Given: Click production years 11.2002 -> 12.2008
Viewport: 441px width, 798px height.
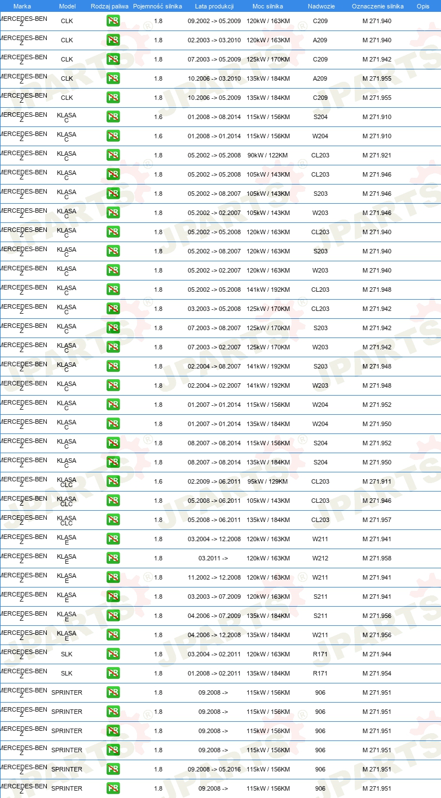Looking at the screenshot, I should point(214,577).
